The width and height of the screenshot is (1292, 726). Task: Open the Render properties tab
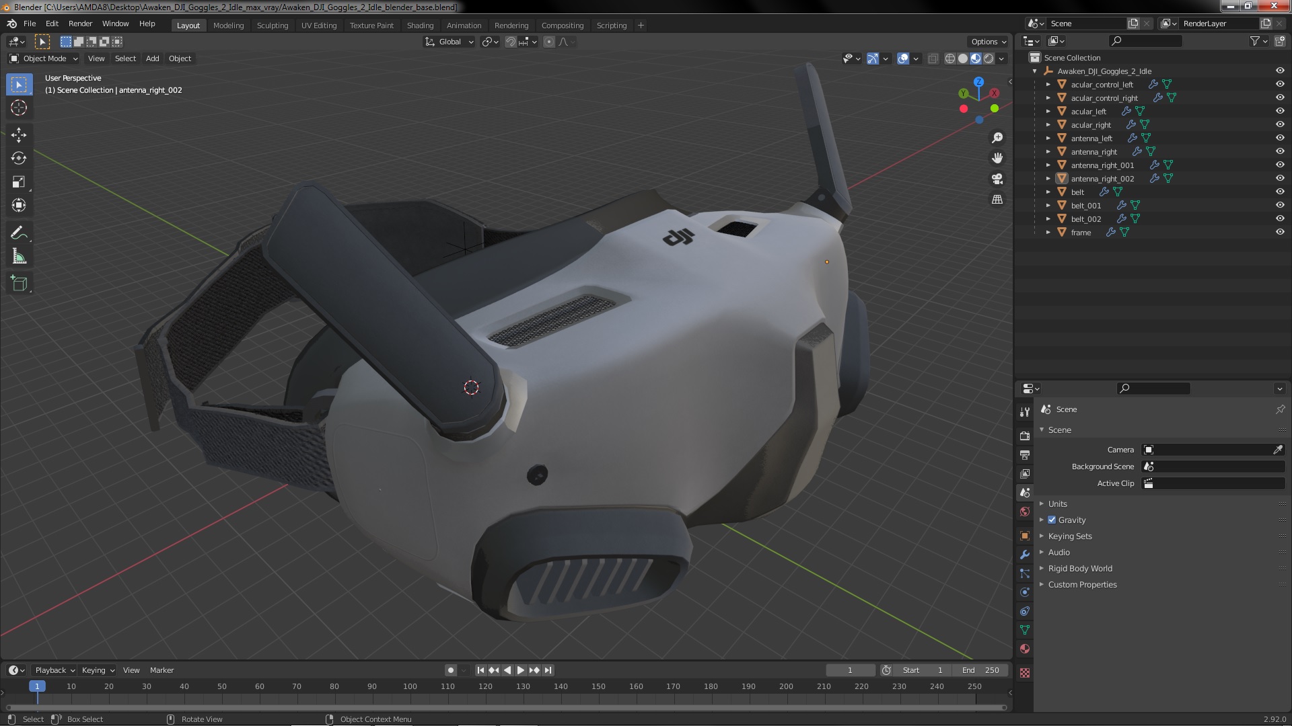pos(1025,436)
